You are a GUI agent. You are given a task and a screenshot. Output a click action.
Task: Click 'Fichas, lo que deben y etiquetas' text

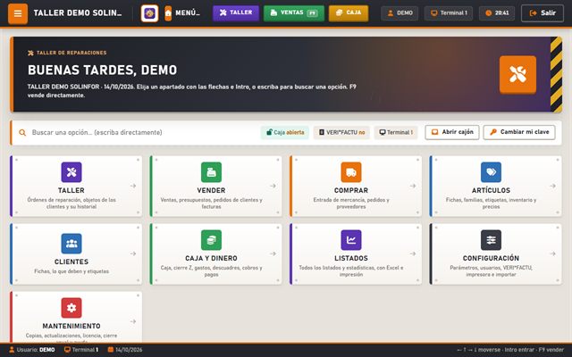tap(71, 271)
